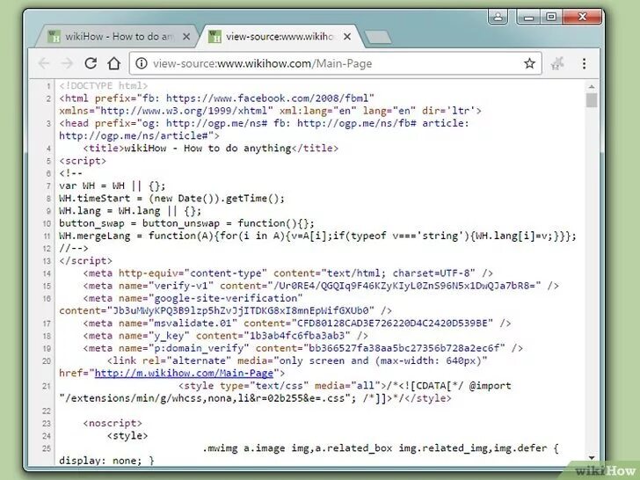Close the wikiHow - How to tab
This screenshot has width=640, height=480.
(186, 37)
